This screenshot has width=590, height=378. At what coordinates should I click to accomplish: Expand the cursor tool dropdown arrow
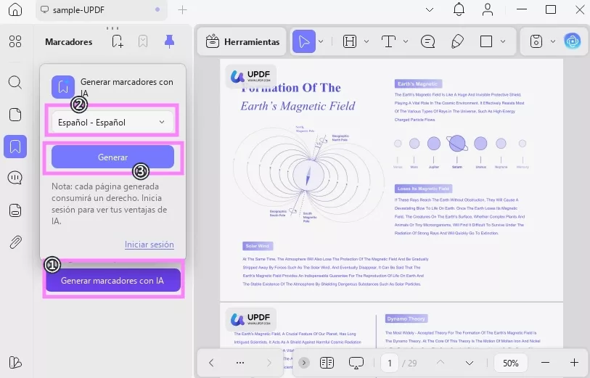321,41
